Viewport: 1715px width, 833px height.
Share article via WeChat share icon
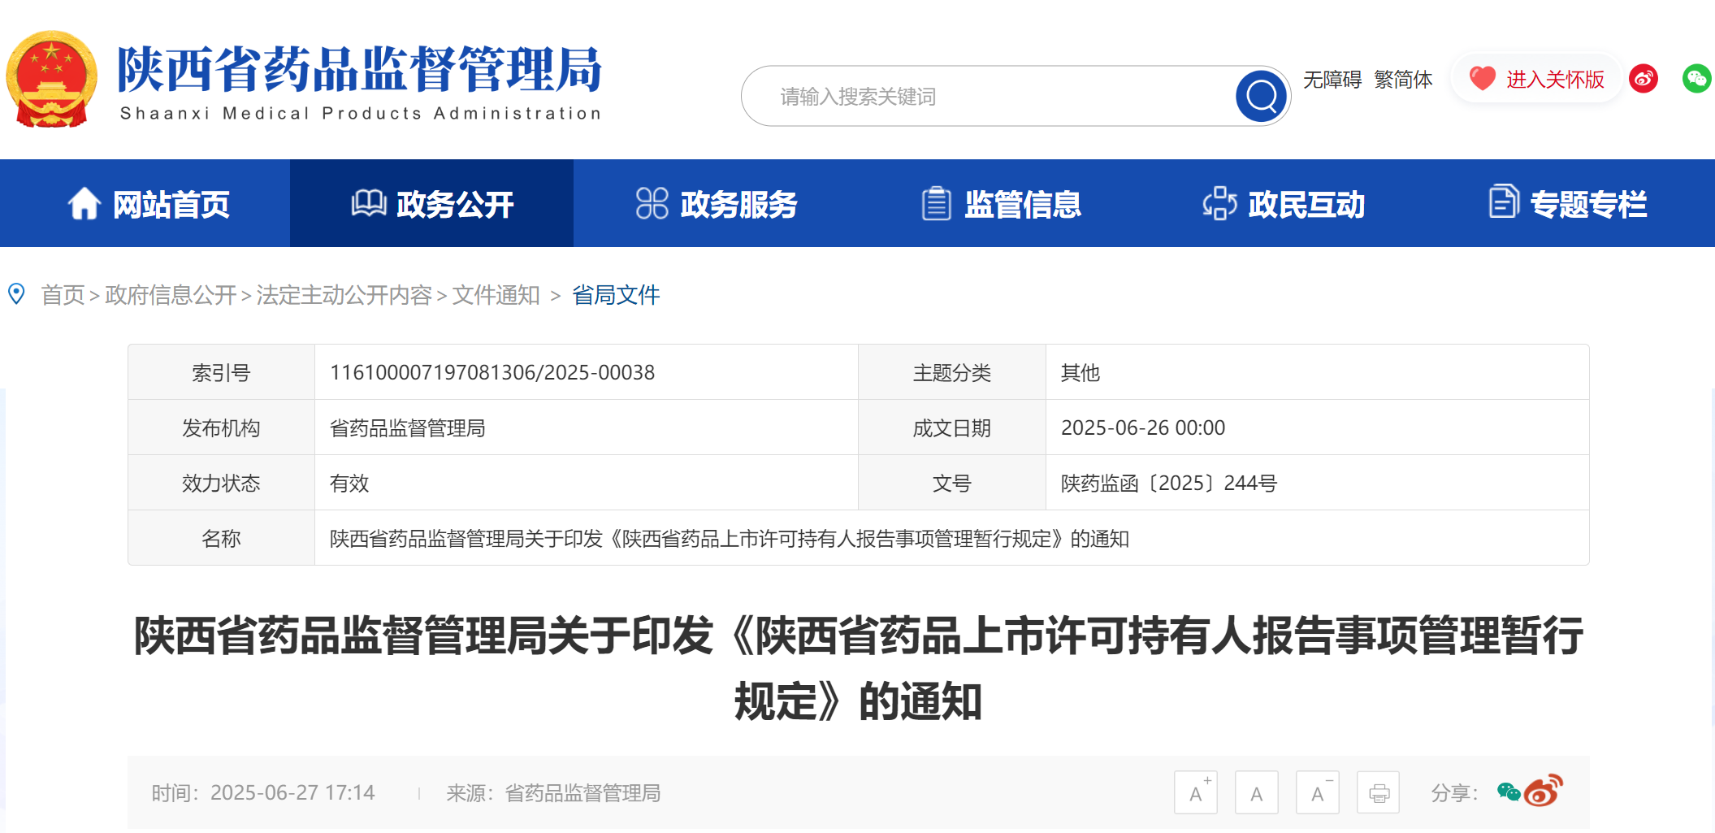pos(1509,792)
